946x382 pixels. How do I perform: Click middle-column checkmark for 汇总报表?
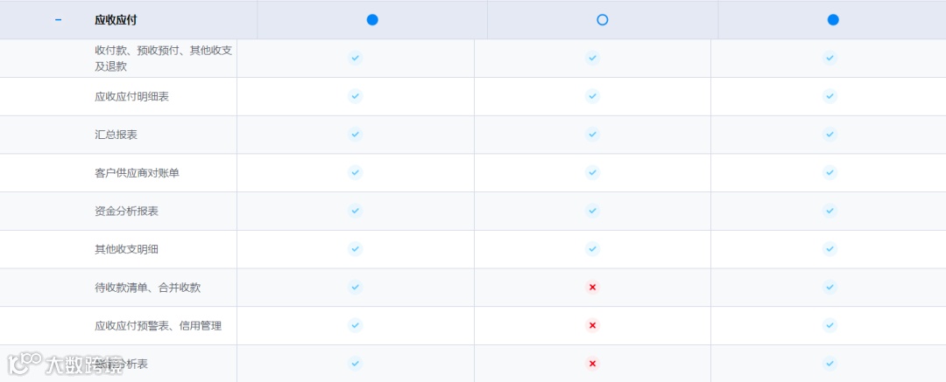pyautogui.click(x=592, y=135)
